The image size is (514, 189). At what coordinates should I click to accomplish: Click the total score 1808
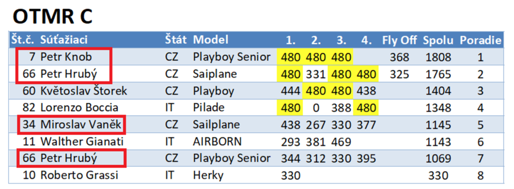click(x=438, y=57)
